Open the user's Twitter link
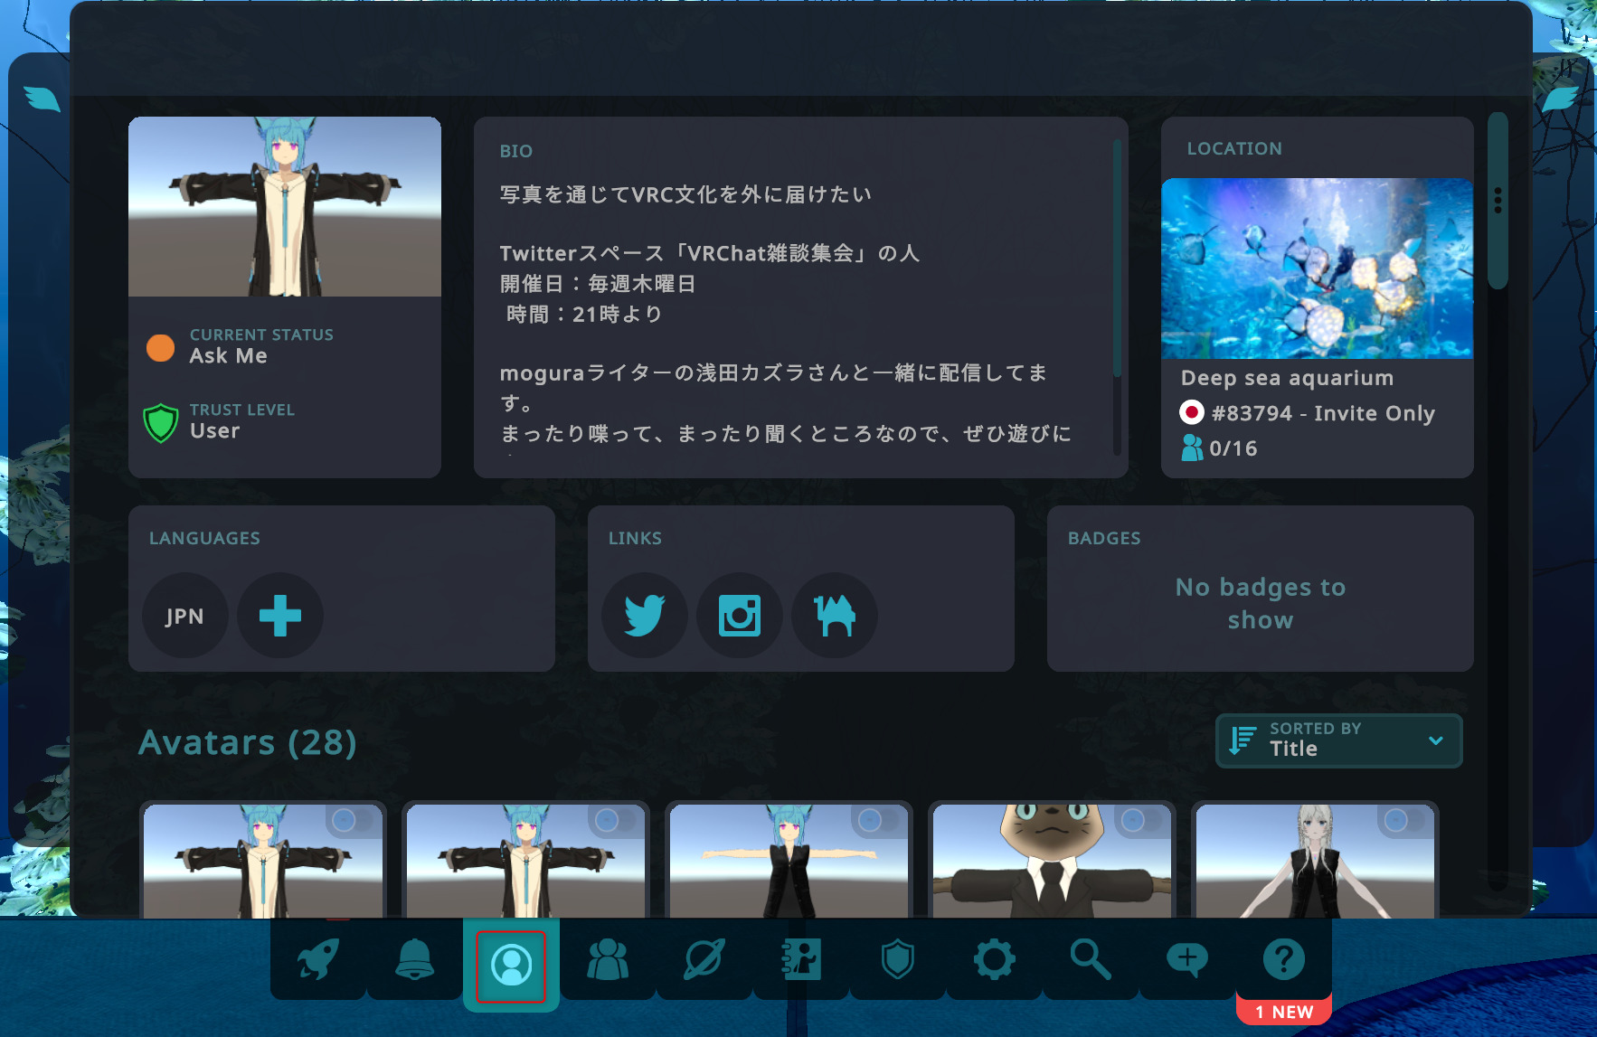Image resolution: width=1597 pixels, height=1037 pixels. 644,616
